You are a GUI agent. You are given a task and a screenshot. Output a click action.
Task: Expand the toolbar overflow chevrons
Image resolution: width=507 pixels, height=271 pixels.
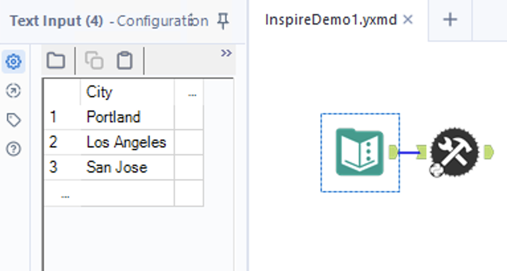tap(226, 53)
